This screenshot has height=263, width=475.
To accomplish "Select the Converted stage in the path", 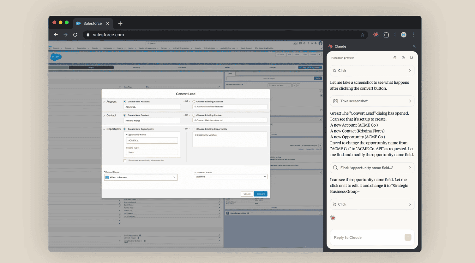I will (x=272, y=67).
